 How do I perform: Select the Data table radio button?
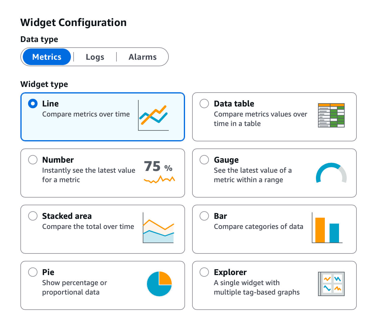(204, 104)
